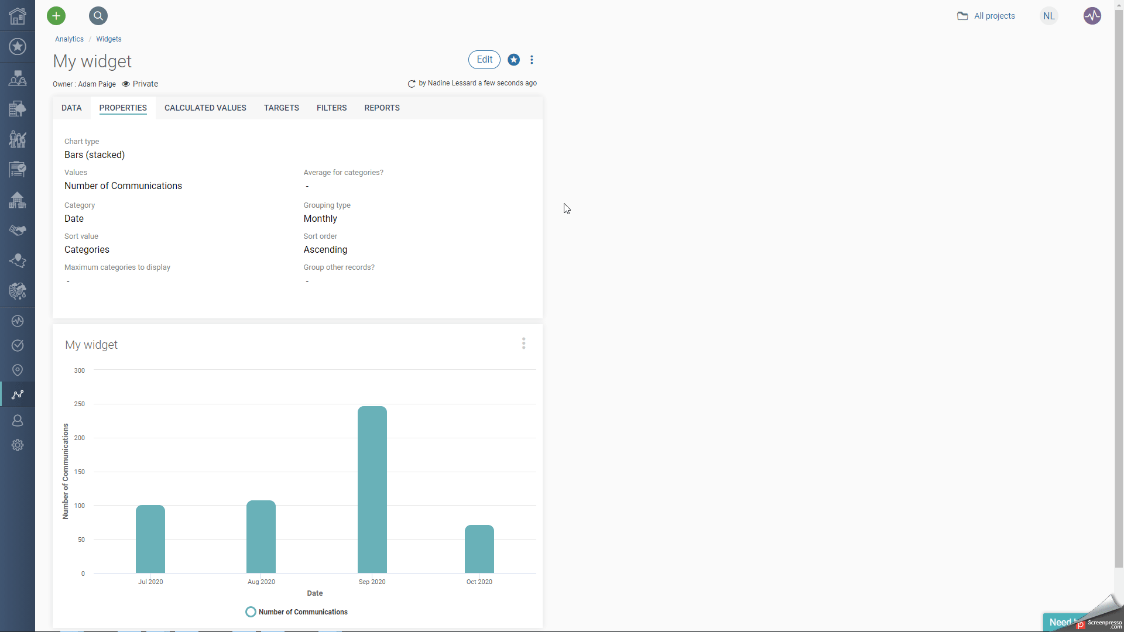Click the search magnifier icon at top
The height and width of the screenshot is (632, 1124).
pyautogui.click(x=98, y=16)
